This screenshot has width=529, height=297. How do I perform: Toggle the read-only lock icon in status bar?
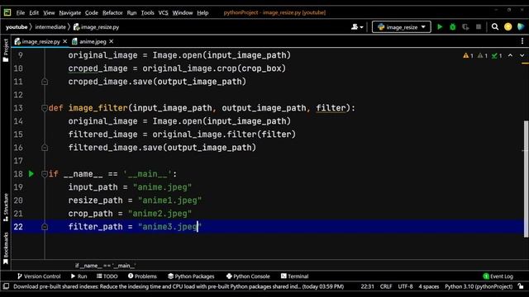(522, 286)
